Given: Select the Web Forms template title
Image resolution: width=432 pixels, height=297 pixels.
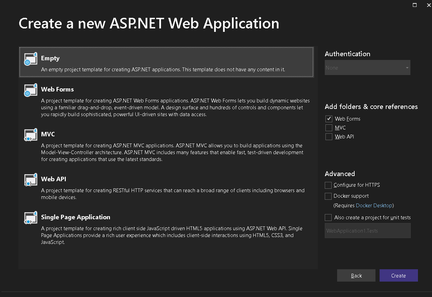Looking at the screenshot, I should (57, 89).
